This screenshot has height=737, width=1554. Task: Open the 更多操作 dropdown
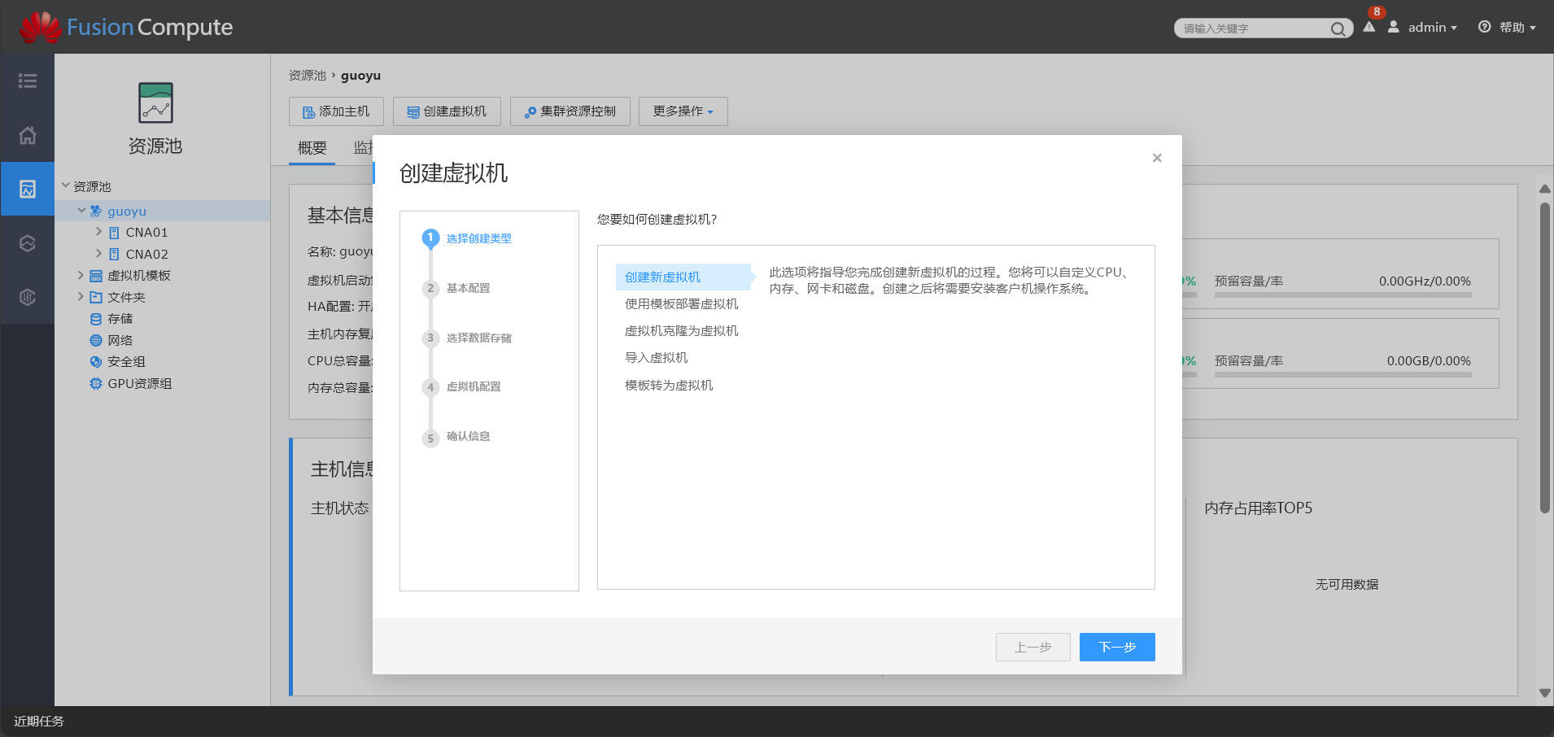click(x=683, y=111)
